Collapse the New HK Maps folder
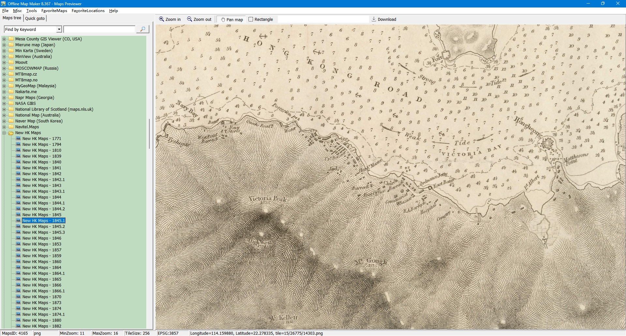The image size is (626, 336). [4, 133]
